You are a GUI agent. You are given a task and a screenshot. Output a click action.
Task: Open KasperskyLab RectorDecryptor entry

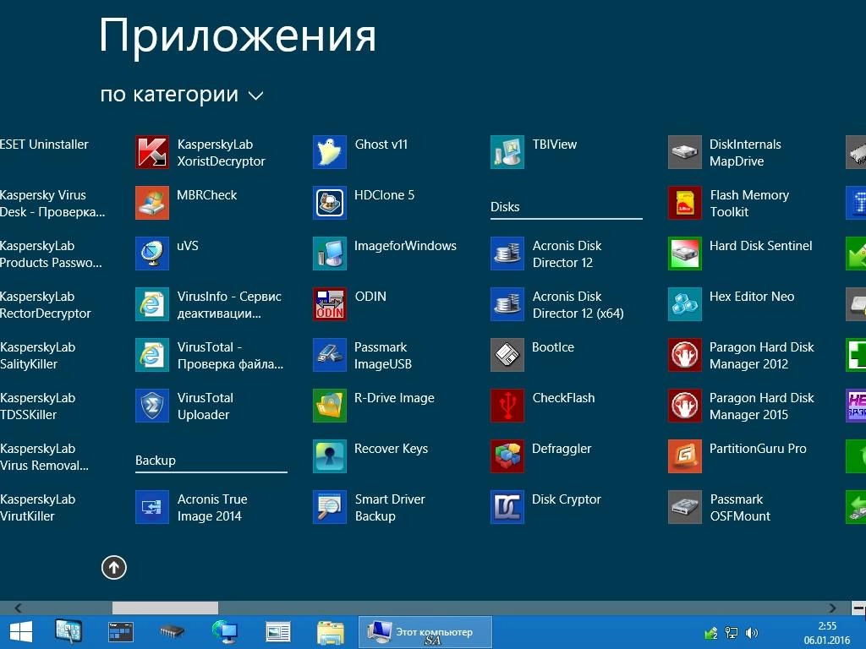46,304
